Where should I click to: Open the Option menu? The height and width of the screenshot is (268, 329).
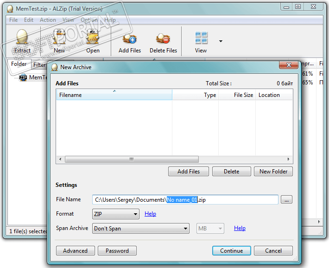tap(89, 20)
